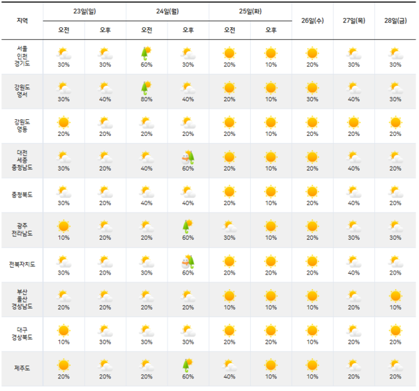
Task: Select the 23일(일) date column header
Action: [x=84, y=11]
